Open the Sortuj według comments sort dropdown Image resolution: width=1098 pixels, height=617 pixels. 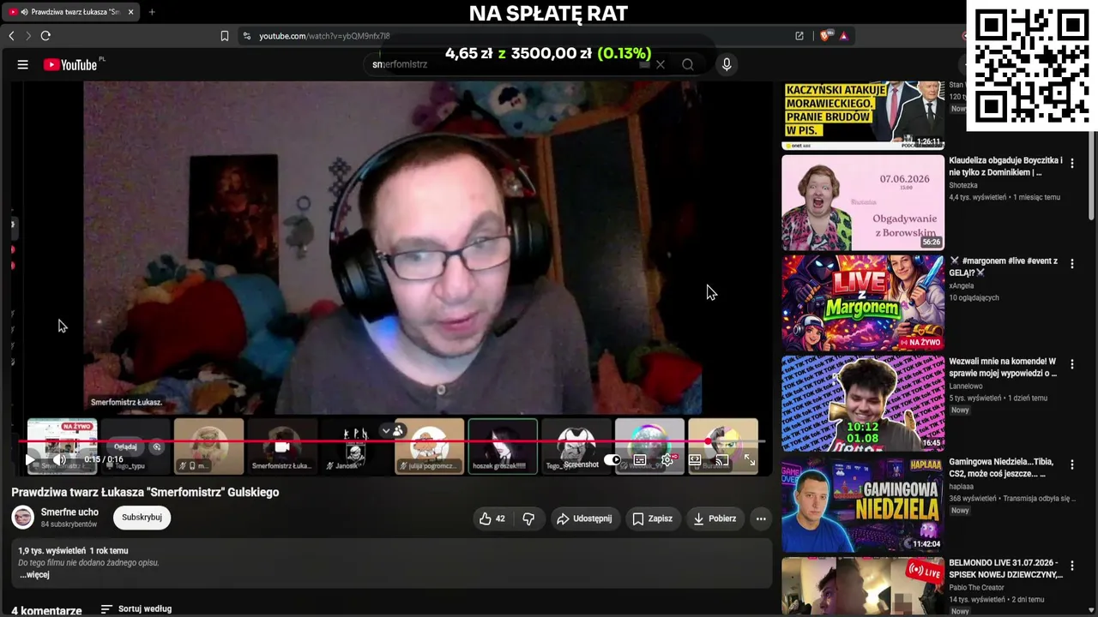click(136, 609)
